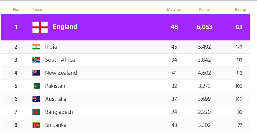Open the India team link
This screenshot has width=257, height=134.
point(51,47)
